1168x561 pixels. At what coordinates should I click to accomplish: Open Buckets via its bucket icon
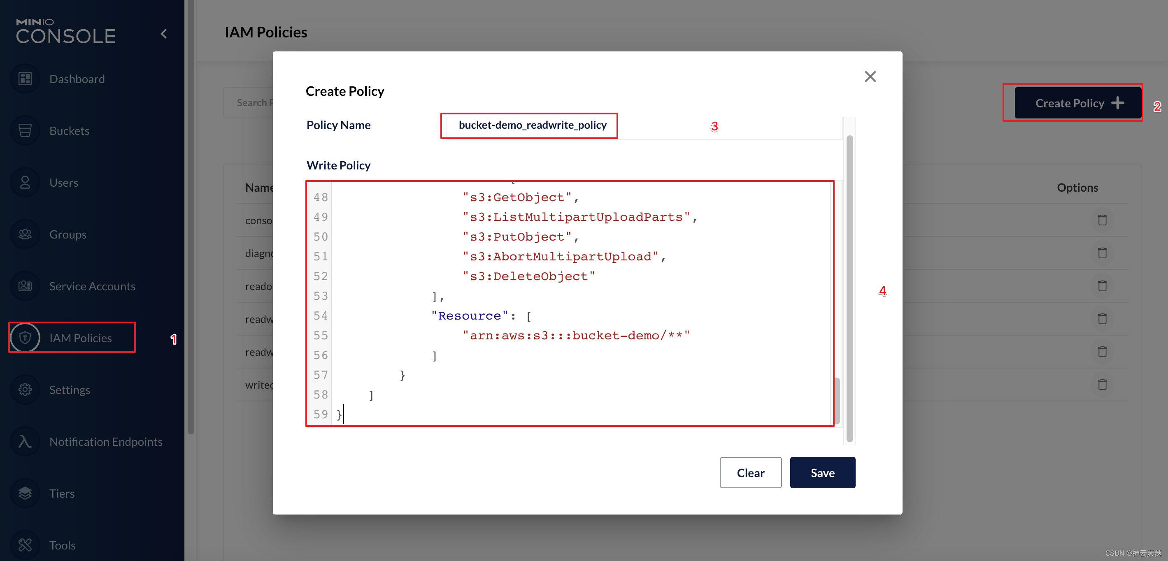(x=25, y=131)
